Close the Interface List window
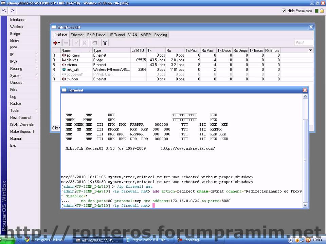This screenshot has width=326, height=244. click(x=311, y=27)
